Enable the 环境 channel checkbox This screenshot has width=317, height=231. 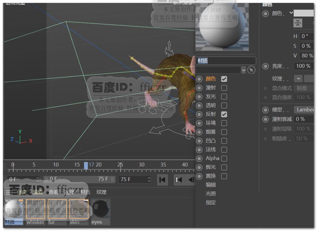point(224,123)
